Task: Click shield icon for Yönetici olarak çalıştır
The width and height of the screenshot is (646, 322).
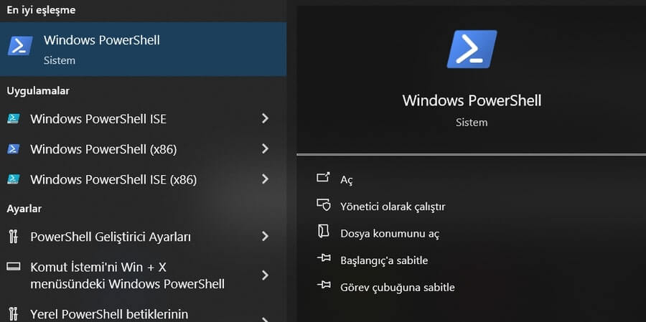Action: click(x=323, y=206)
